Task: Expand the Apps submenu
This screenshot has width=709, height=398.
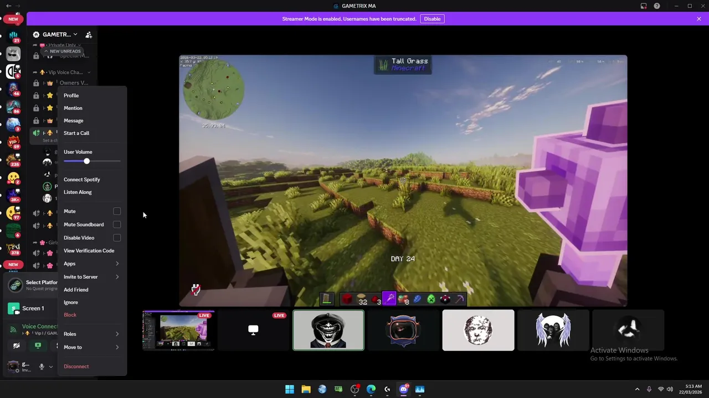Action: [x=92, y=264]
